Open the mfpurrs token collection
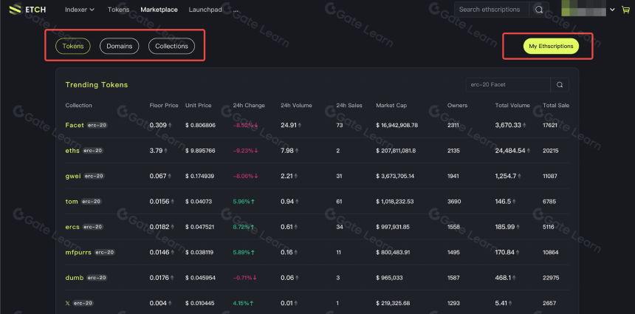Image resolution: width=635 pixels, height=314 pixels. point(78,253)
